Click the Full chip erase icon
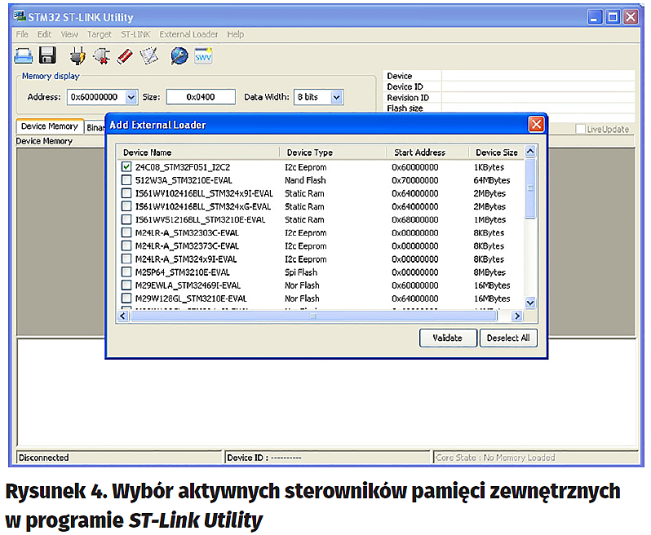 [x=125, y=55]
